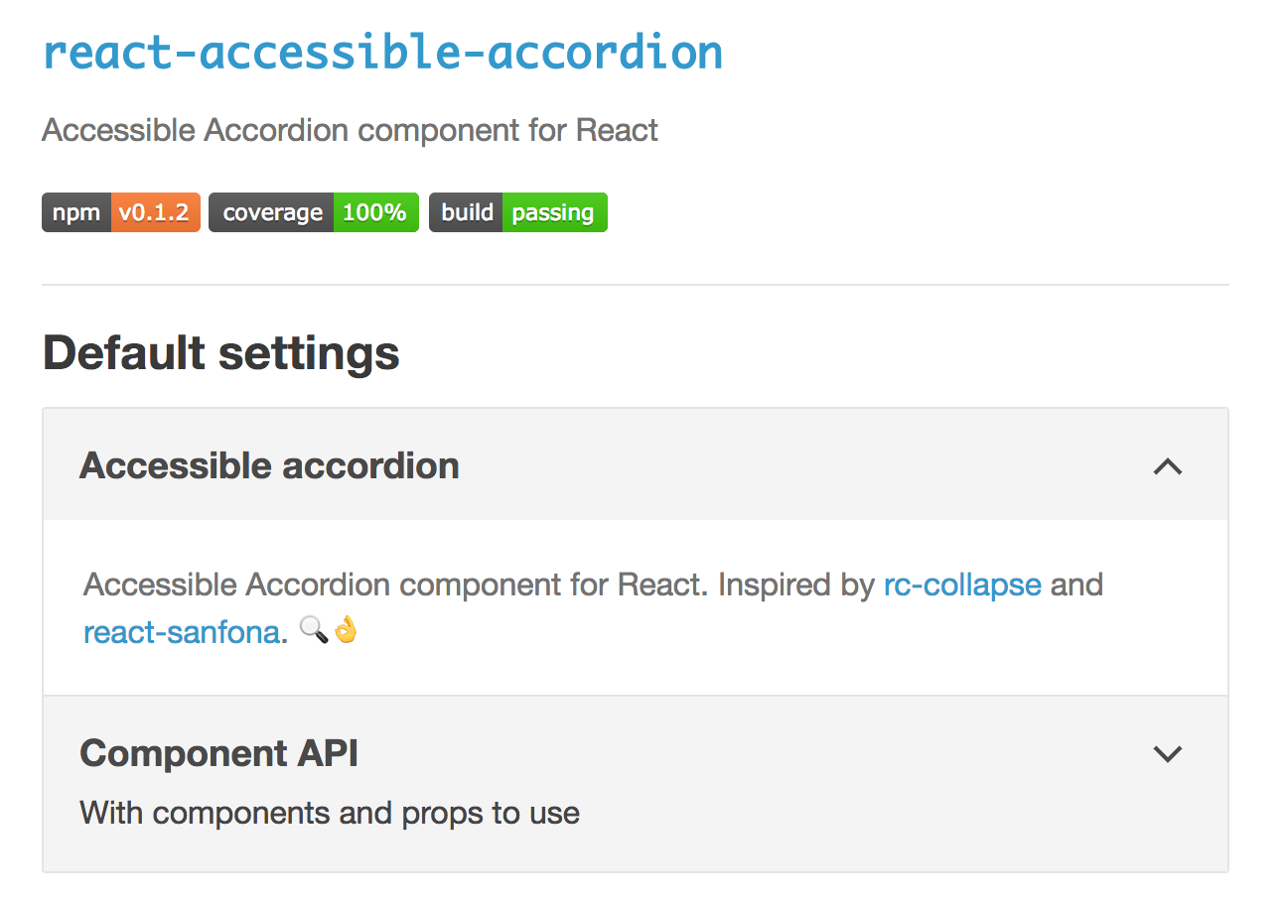Click the build passing badge
The image size is (1287, 907).
[x=517, y=211]
